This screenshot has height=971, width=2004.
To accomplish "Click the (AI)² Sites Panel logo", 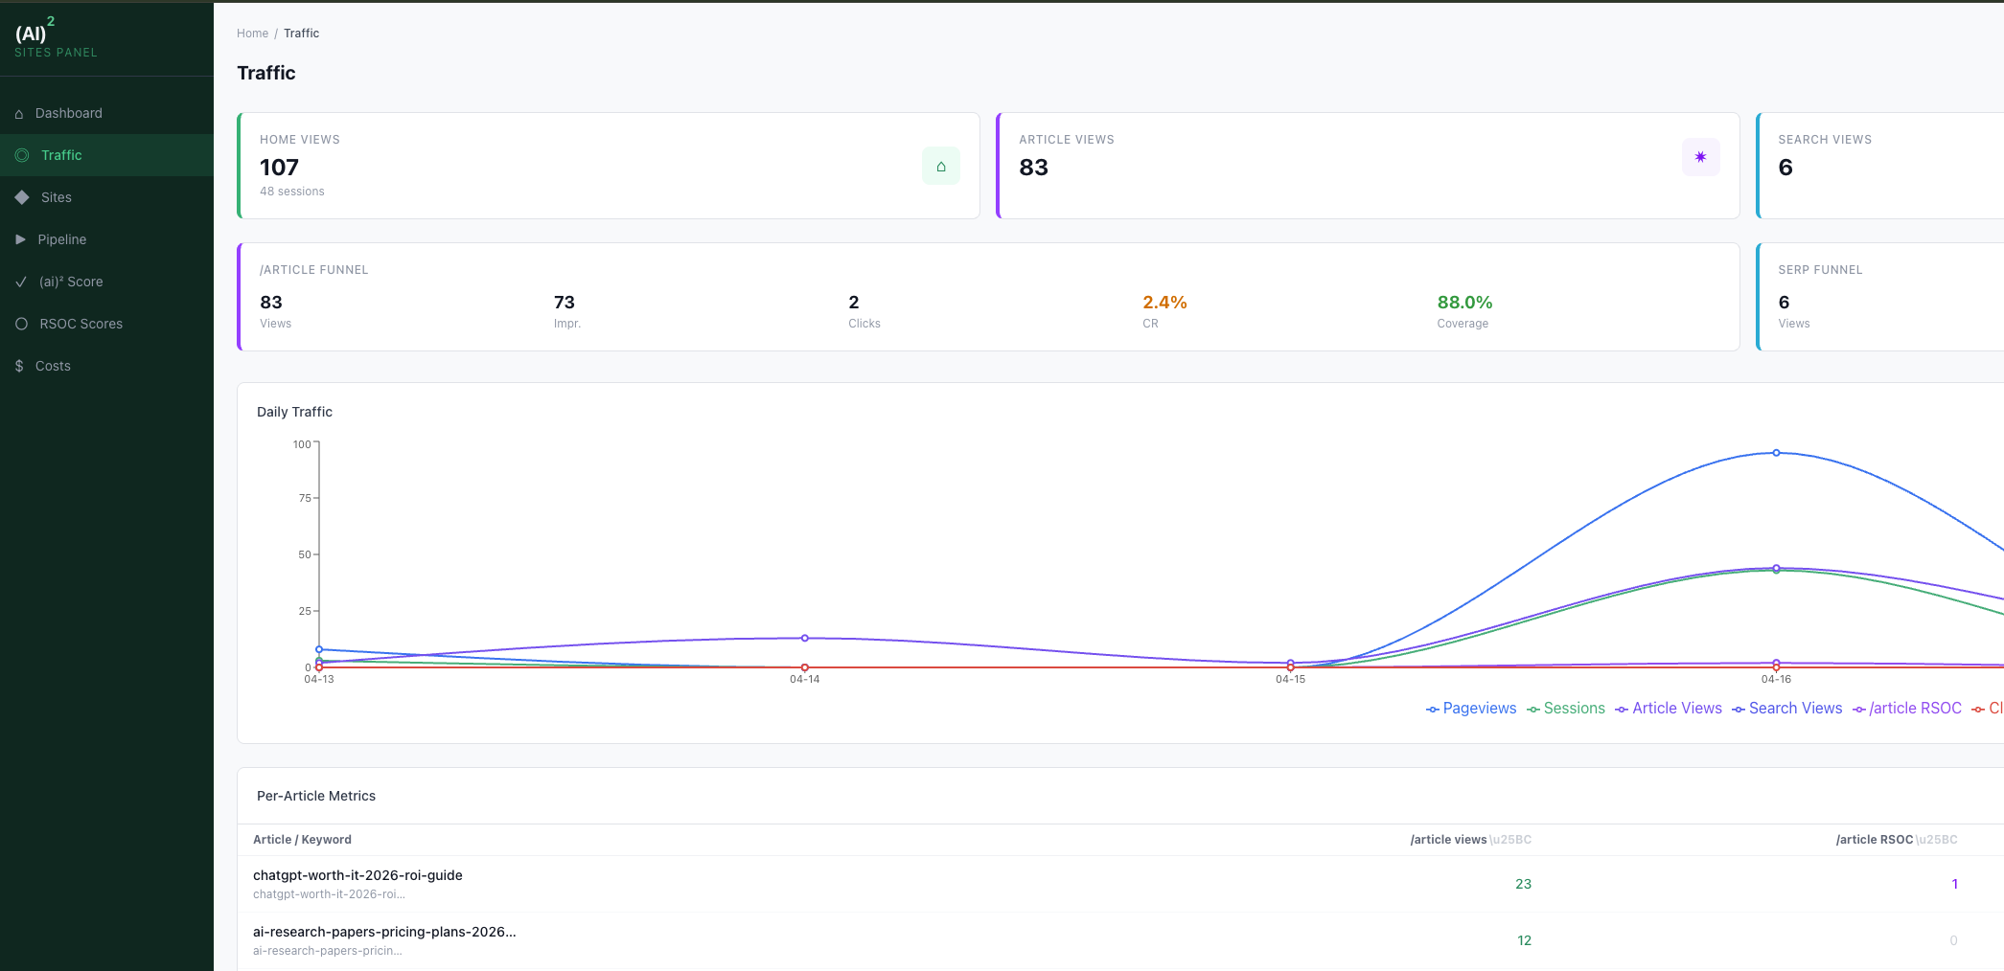I will click(x=56, y=37).
